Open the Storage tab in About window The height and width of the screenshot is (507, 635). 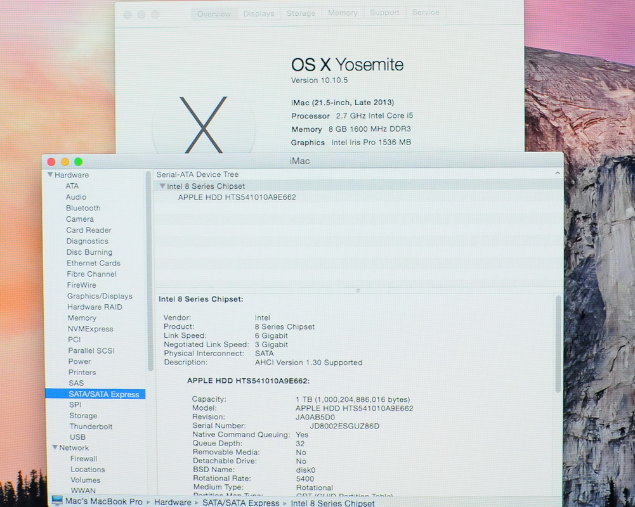(x=301, y=13)
